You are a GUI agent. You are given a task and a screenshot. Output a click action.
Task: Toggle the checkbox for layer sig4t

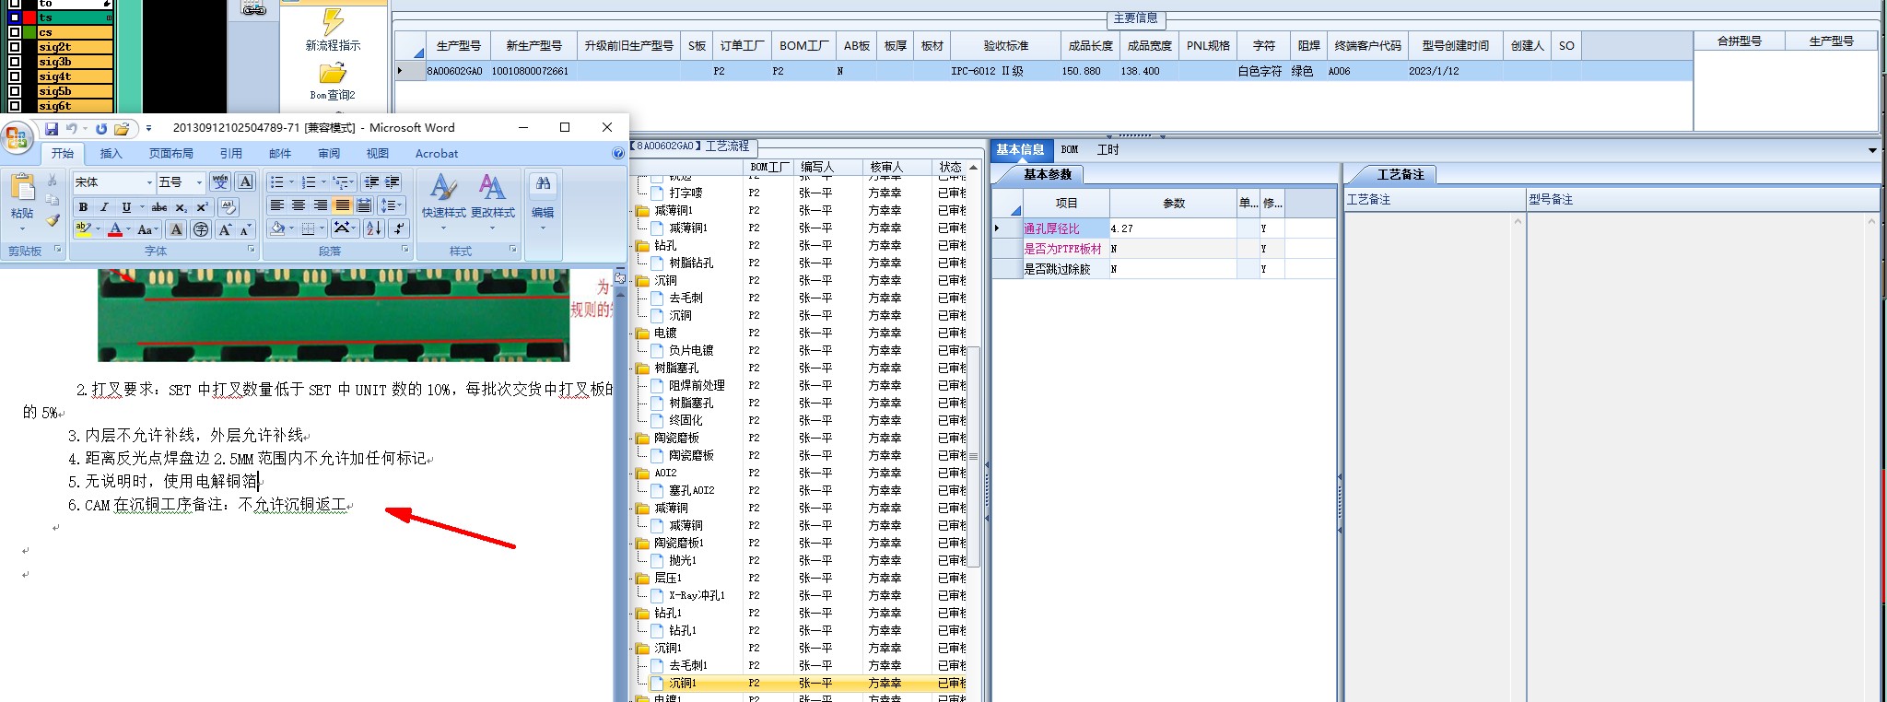coord(15,76)
